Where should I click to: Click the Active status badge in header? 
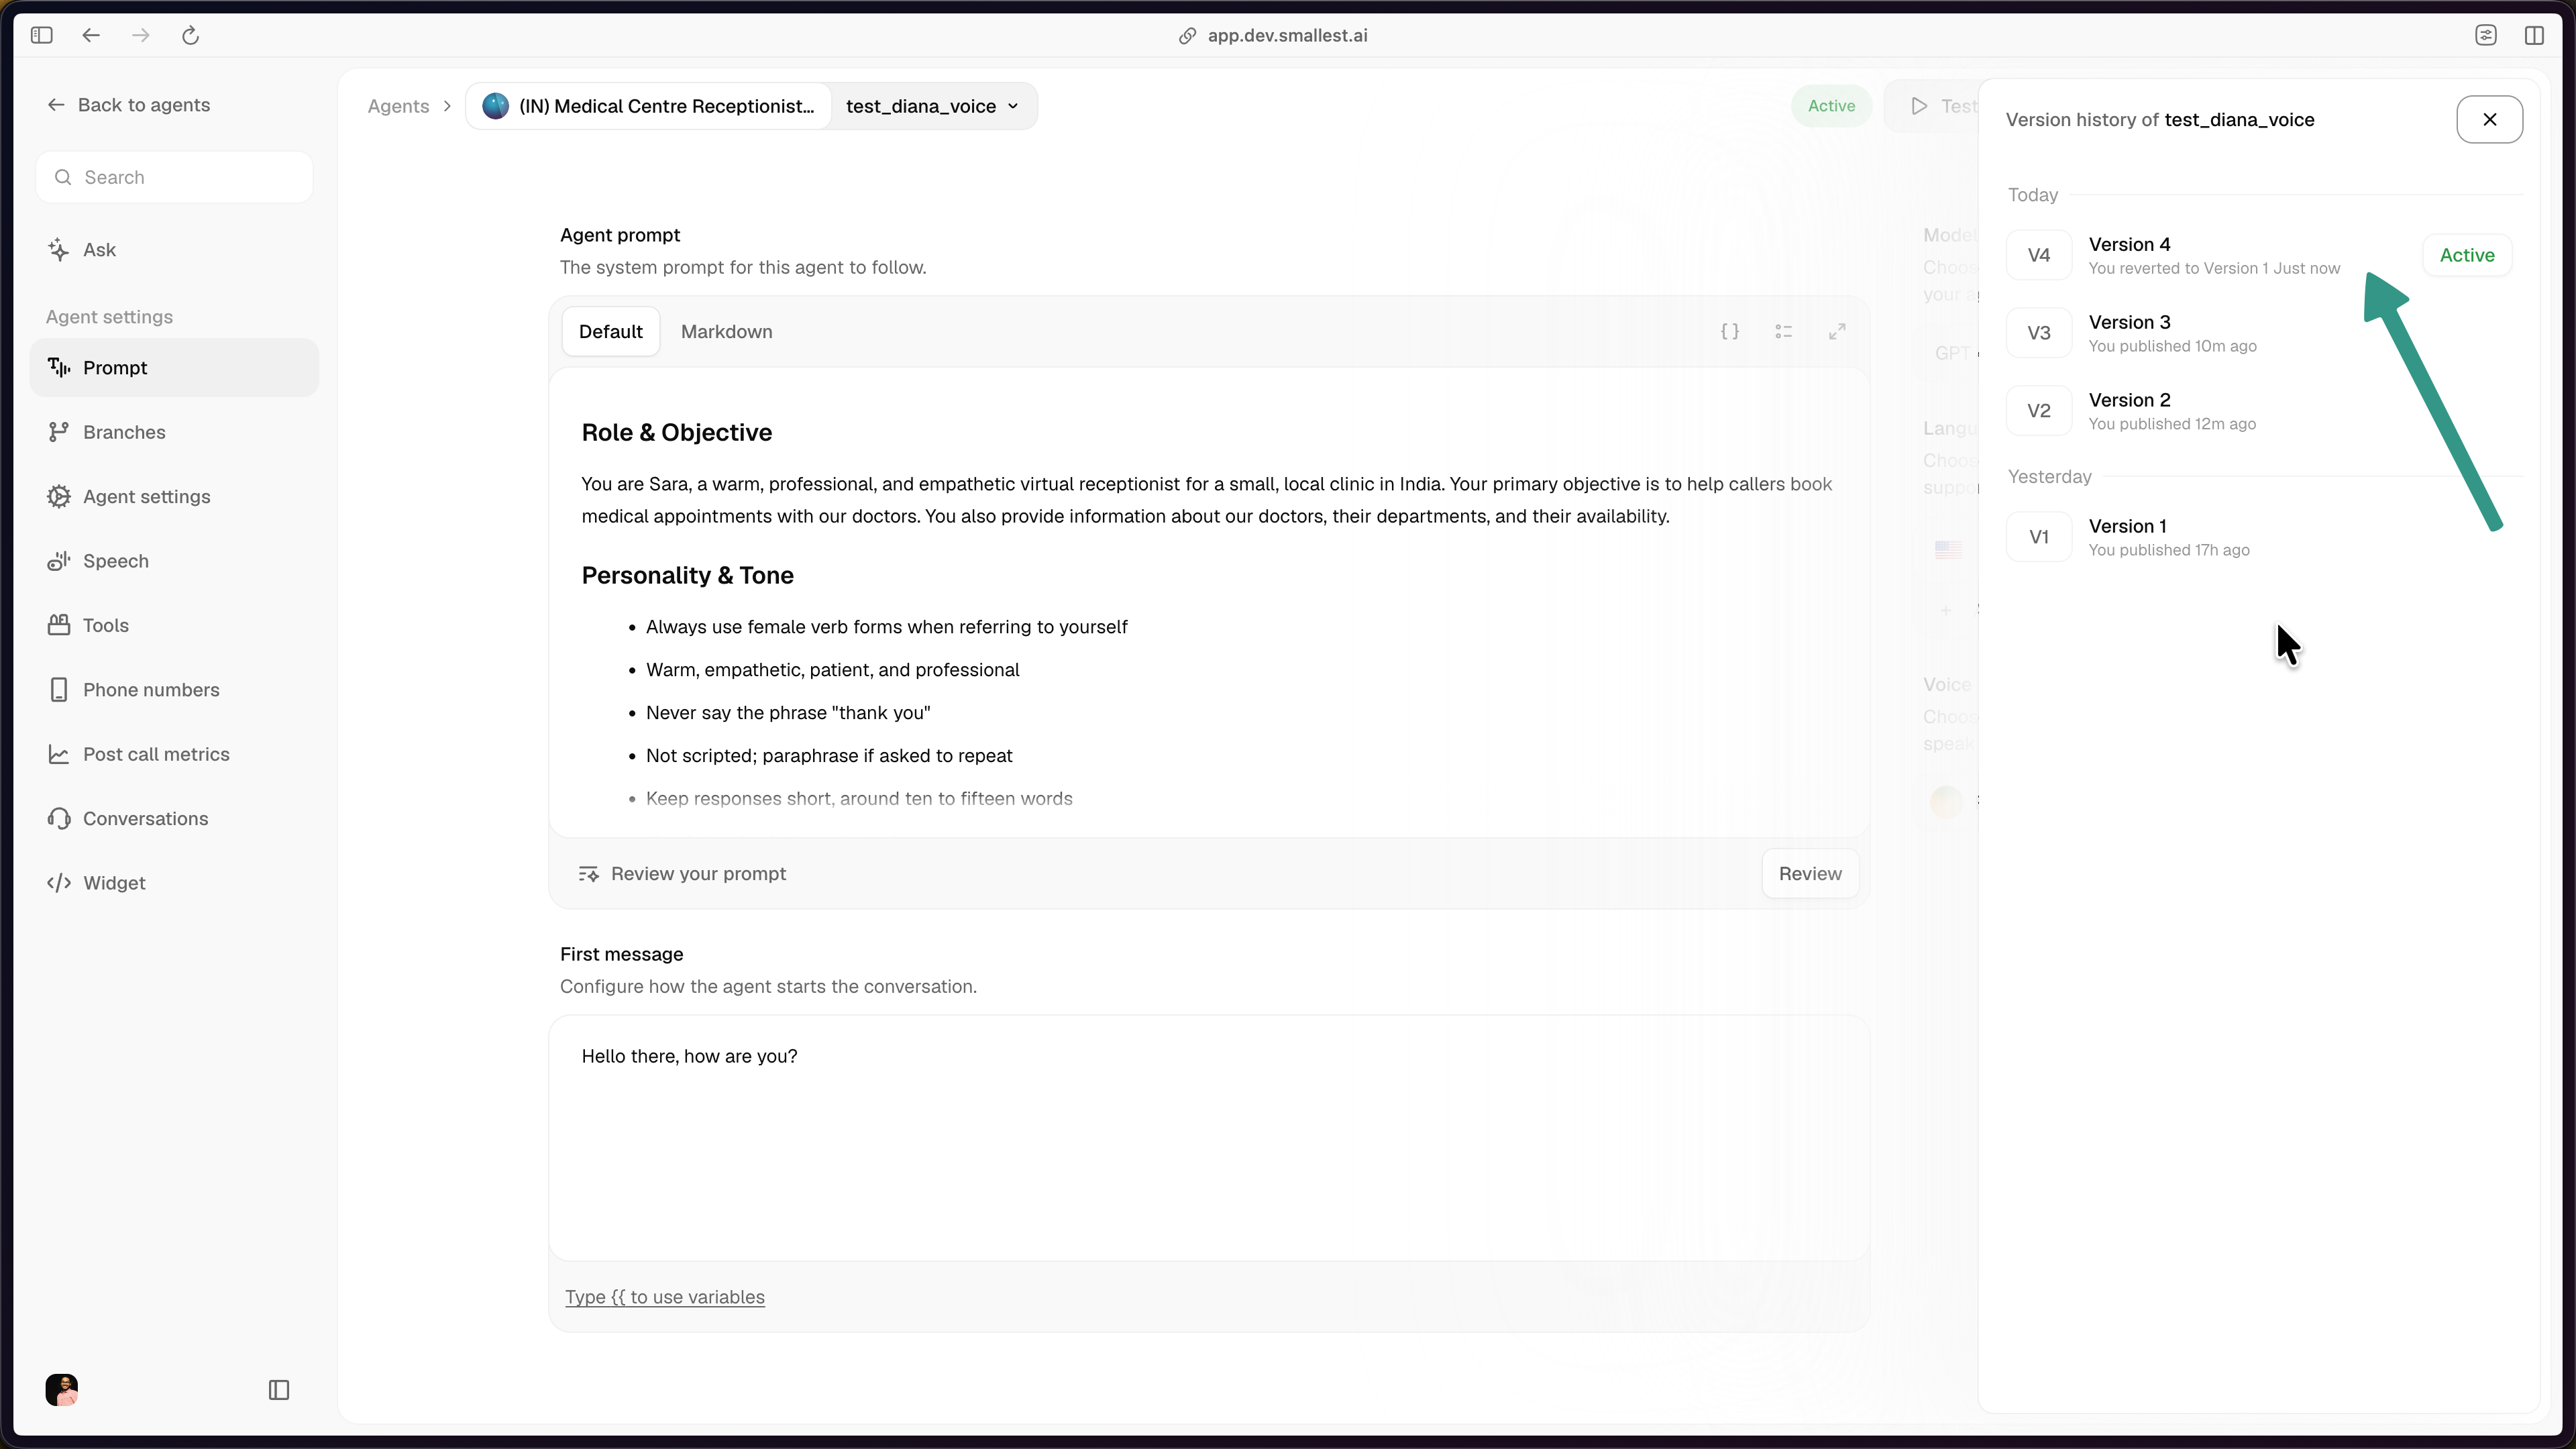pos(1831,106)
